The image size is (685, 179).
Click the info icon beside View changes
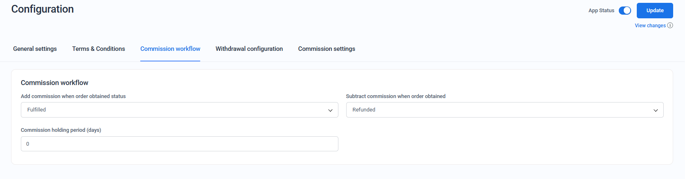670,25
